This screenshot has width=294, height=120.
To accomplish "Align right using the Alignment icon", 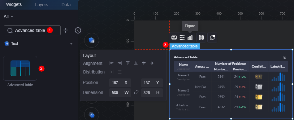I will coord(120,63).
